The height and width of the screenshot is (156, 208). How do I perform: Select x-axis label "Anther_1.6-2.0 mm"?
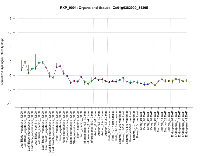(x=106, y=123)
